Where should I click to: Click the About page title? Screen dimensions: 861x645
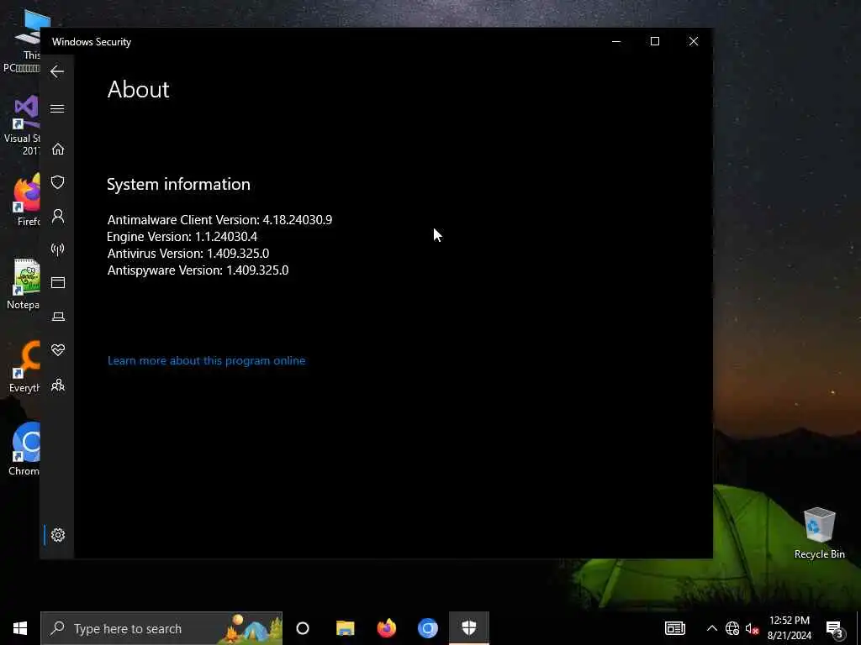pos(139,89)
